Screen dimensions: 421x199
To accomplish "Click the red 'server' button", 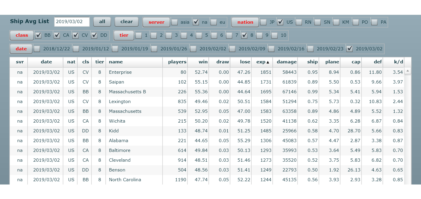I will coord(156,22).
